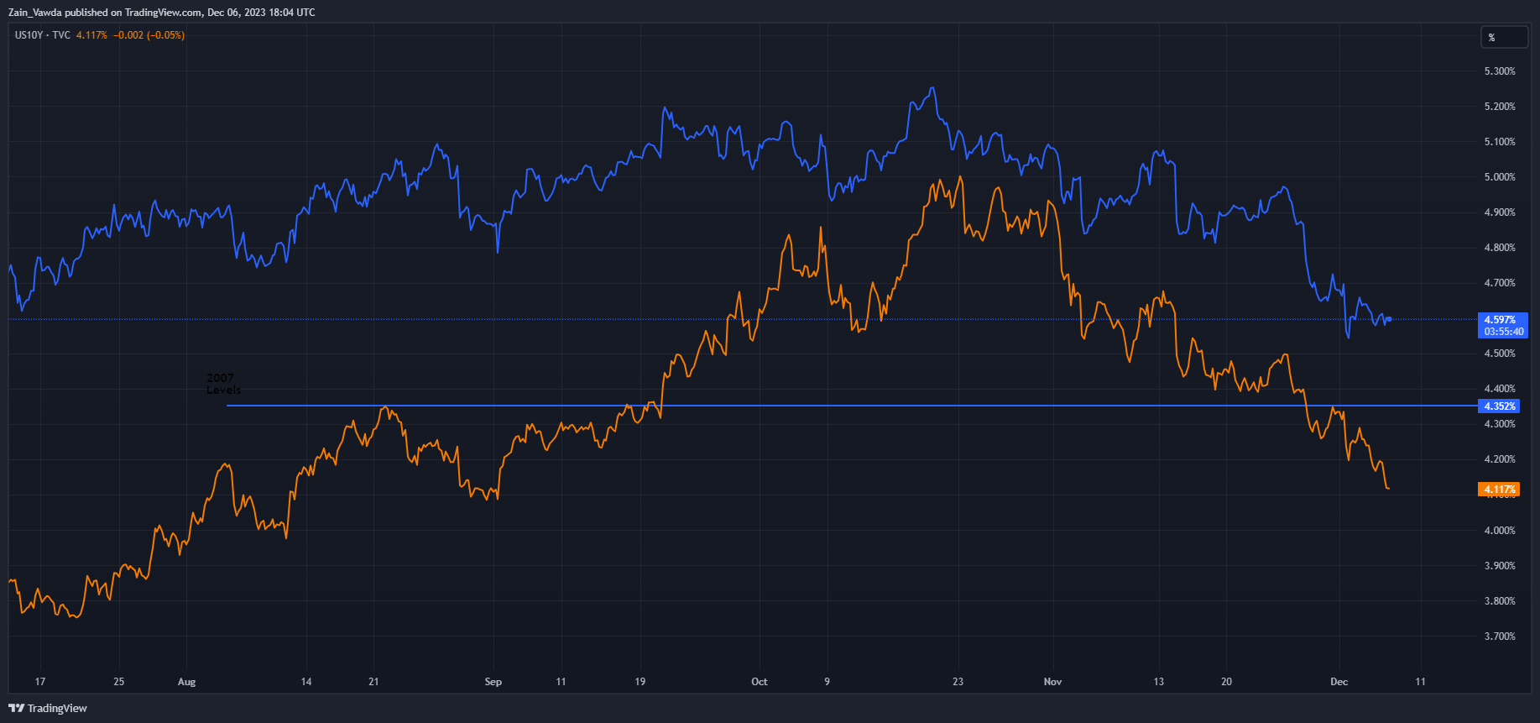Click the 4.000% axis label
This screenshot has width=1540, height=723.
pos(1500,531)
